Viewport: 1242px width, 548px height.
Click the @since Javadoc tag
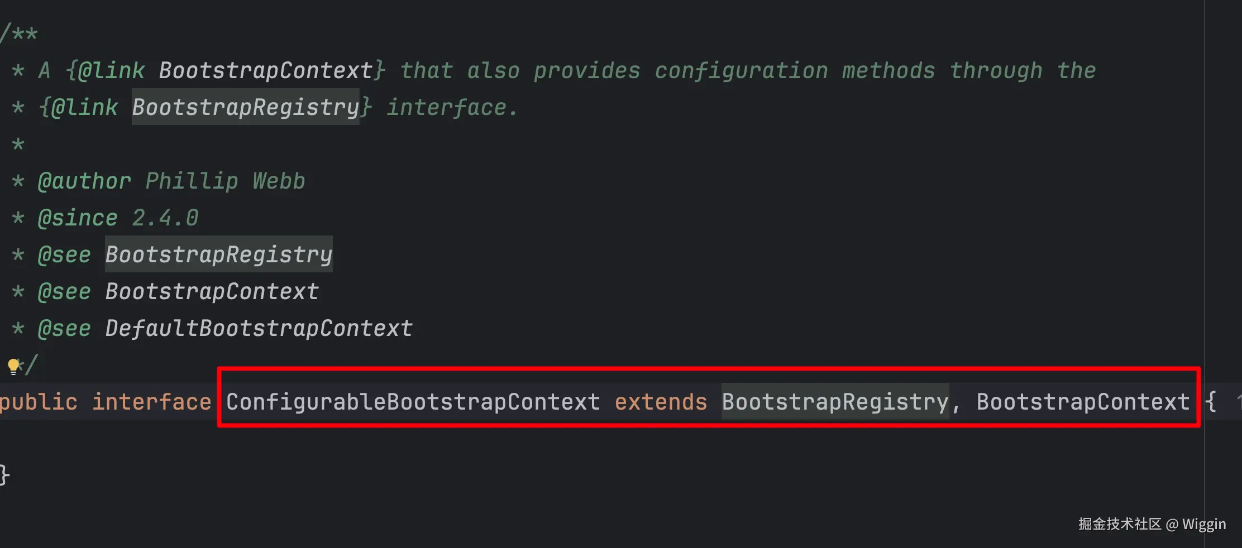coord(78,218)
